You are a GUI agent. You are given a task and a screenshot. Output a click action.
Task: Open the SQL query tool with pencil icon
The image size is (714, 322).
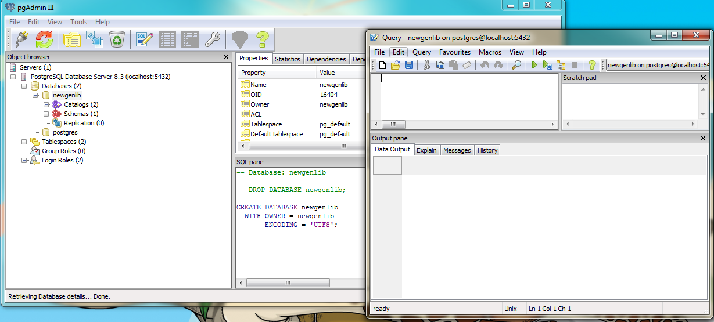pos(145,39)
